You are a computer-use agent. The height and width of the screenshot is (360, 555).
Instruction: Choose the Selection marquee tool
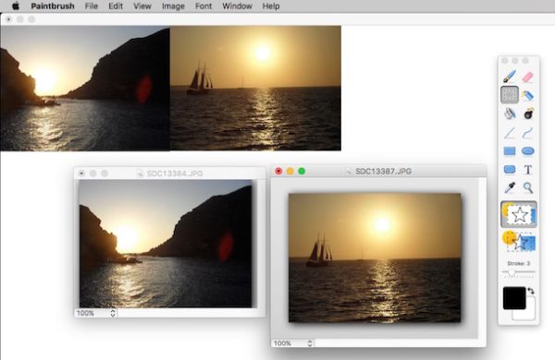pos(510,95)
